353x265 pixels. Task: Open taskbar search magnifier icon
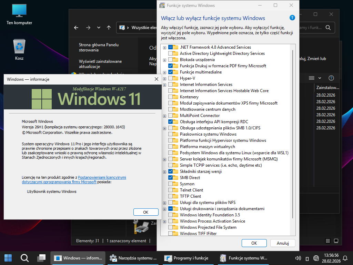pyautogui.click(x=24, y=258)
